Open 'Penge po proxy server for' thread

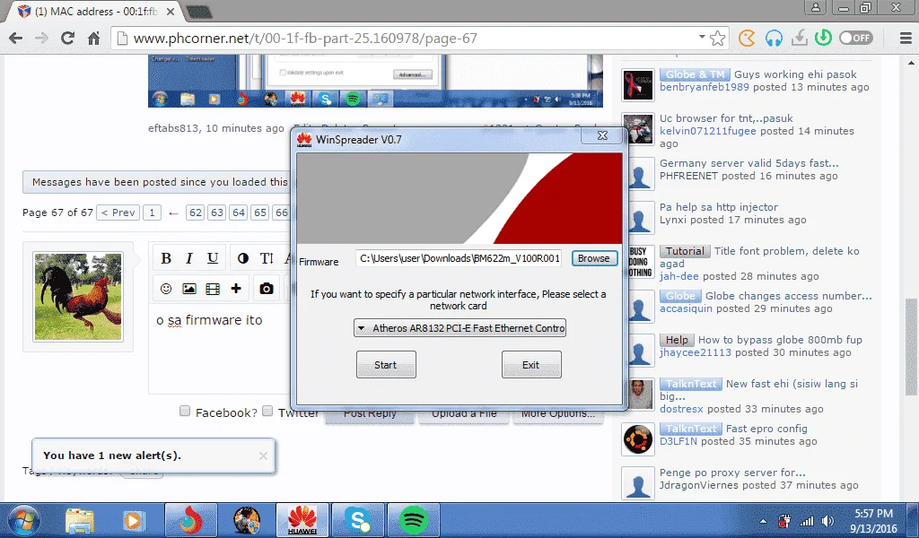(x=732, y=473)
